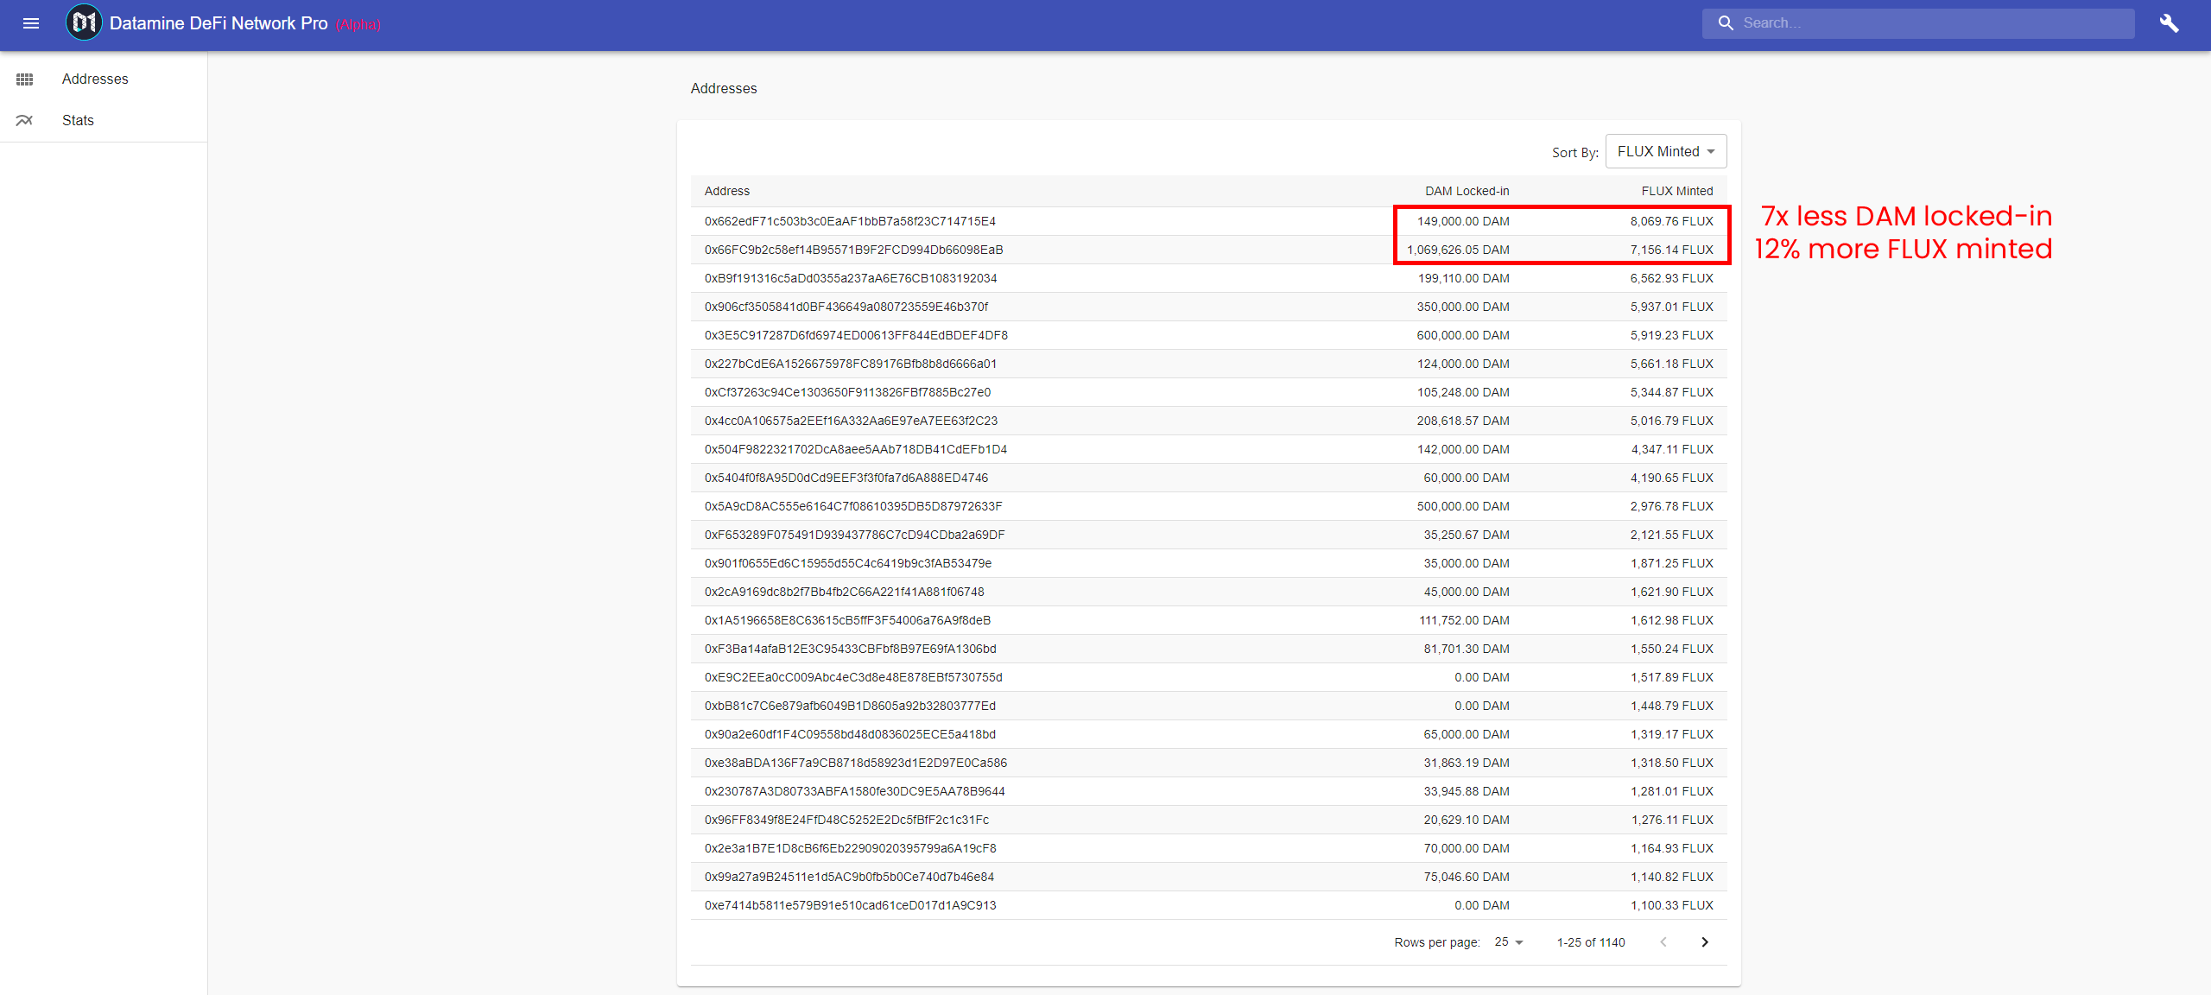Click the DAM Locked-in column header

pos(1467,191)
